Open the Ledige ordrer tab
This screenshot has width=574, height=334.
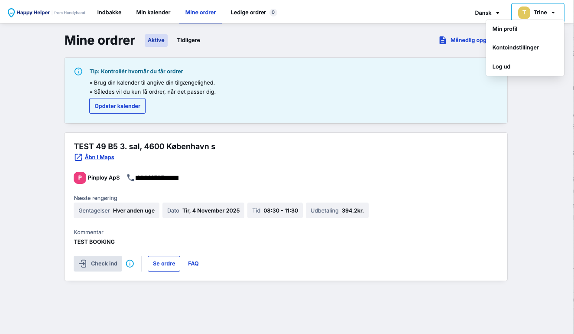[x=253, y=13]
